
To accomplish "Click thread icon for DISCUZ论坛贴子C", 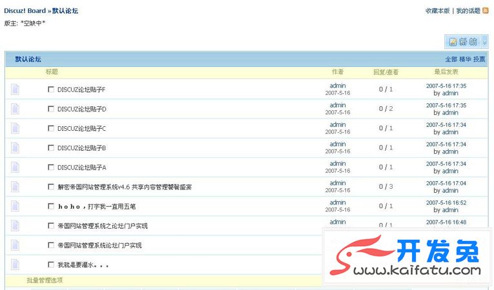I will 15,128.
